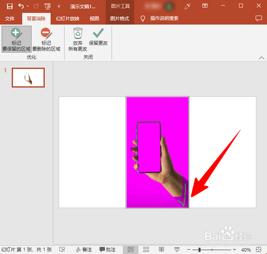This screenshot has width=267, height=254.
Task: Select slide 1 thumbnail
Action: pyautogui.click(x=28, y=78)
